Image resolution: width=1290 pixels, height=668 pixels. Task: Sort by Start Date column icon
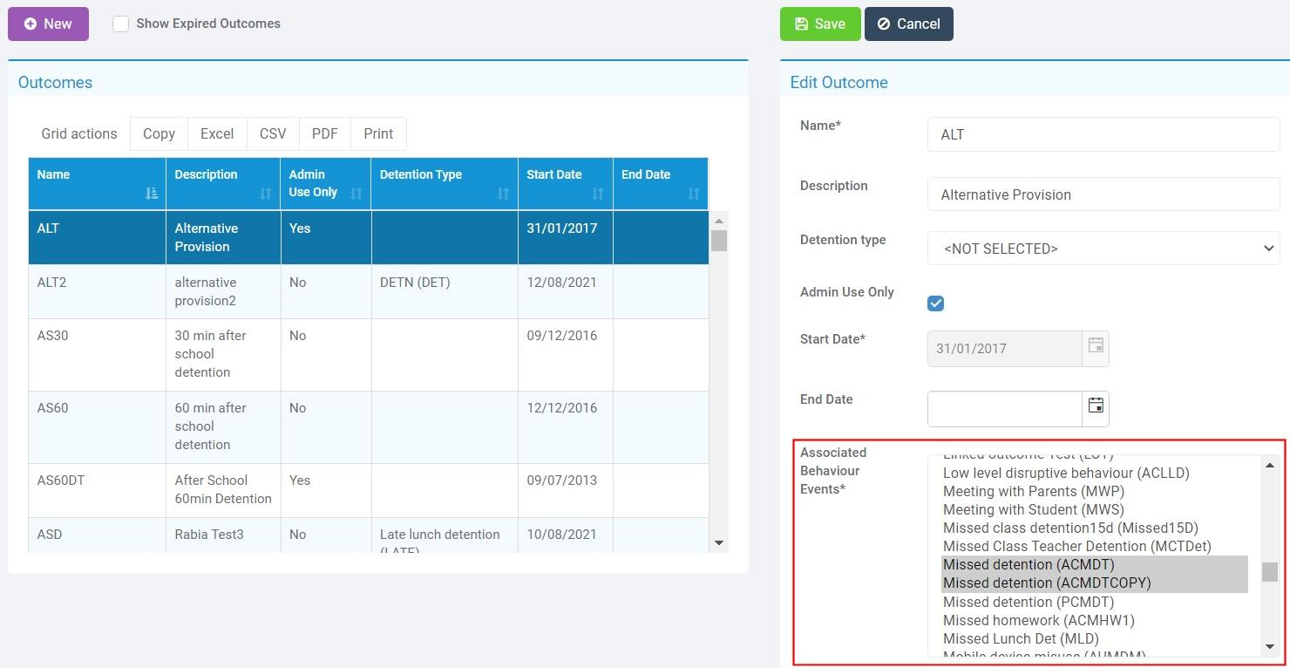tap(598, 193)
